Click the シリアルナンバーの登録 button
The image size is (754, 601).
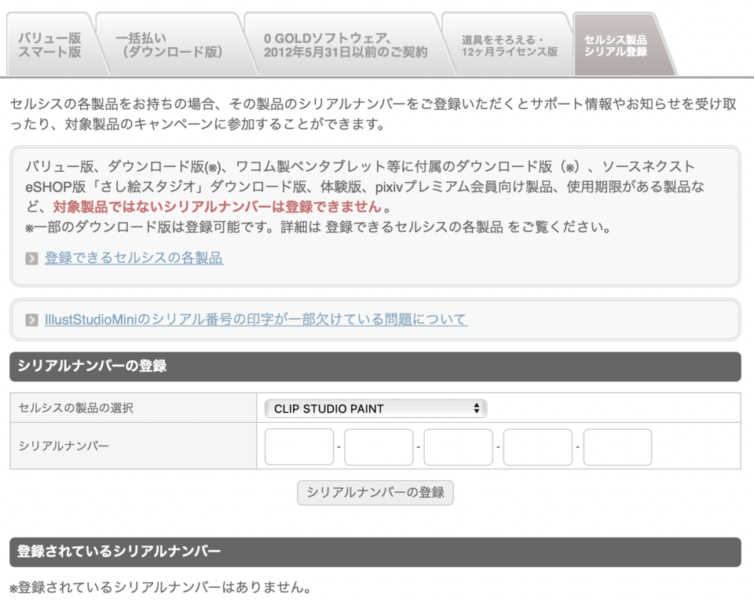[375, 493]
